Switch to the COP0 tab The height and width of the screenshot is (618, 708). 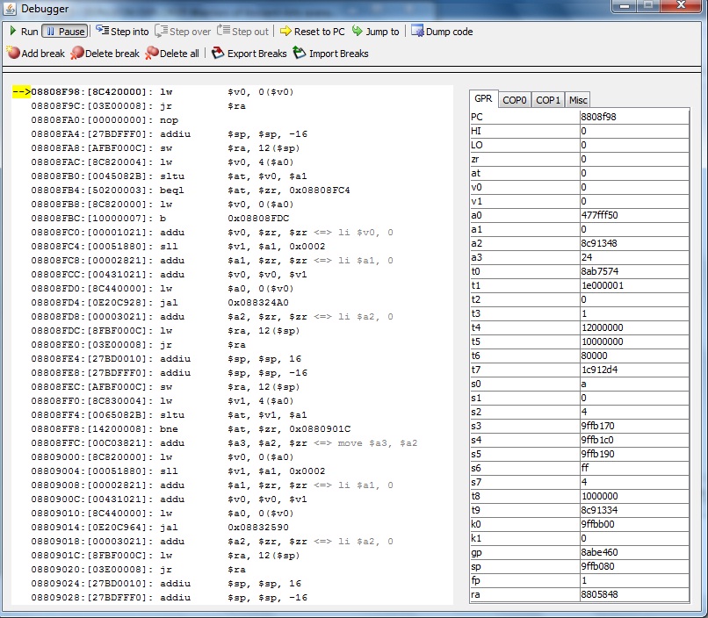(515, 100)
